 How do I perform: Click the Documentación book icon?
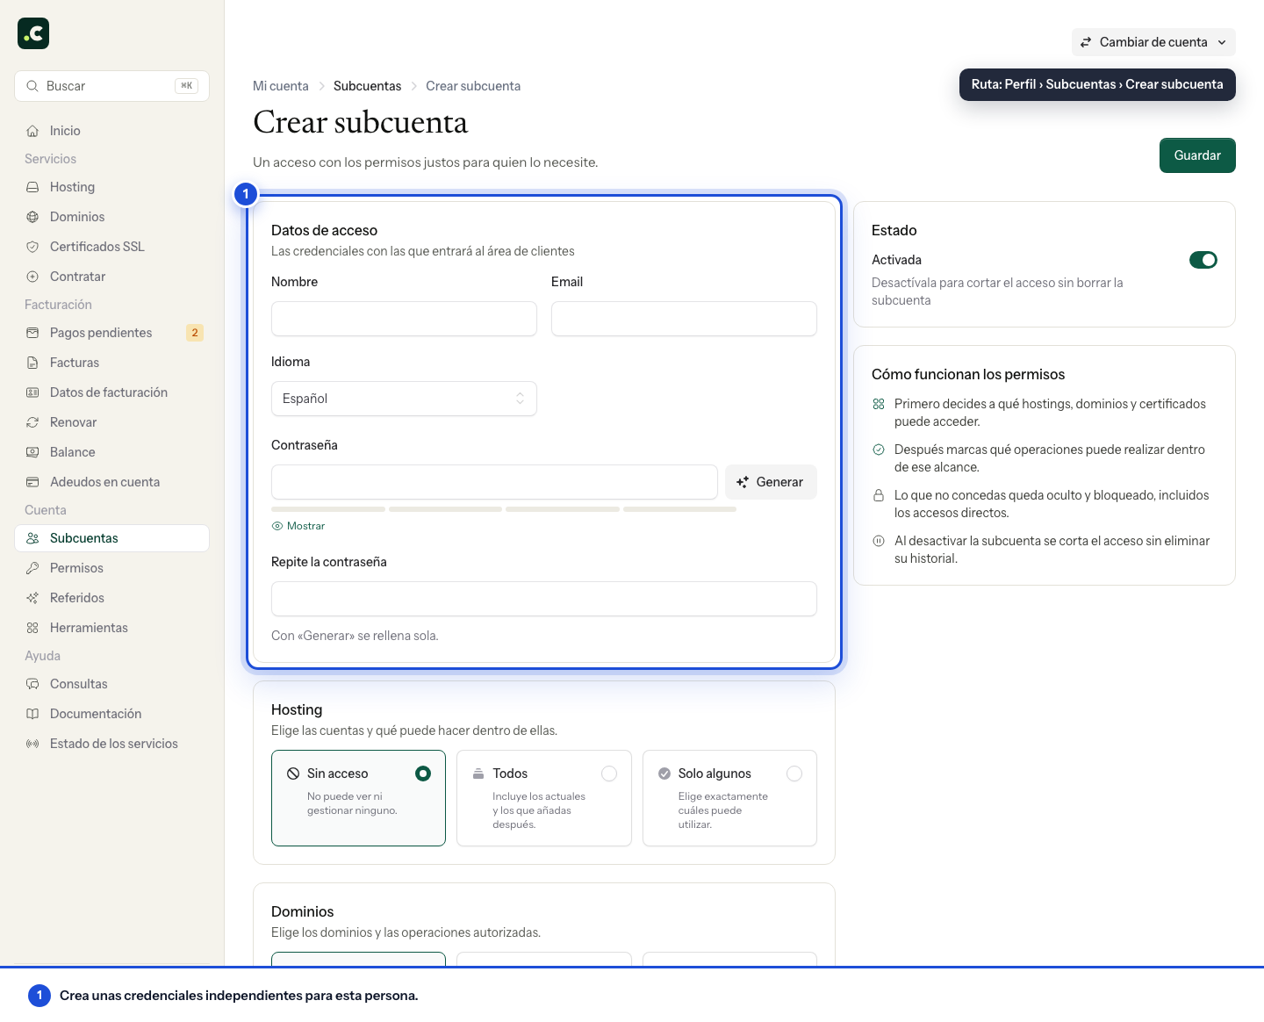click(32, 714)
